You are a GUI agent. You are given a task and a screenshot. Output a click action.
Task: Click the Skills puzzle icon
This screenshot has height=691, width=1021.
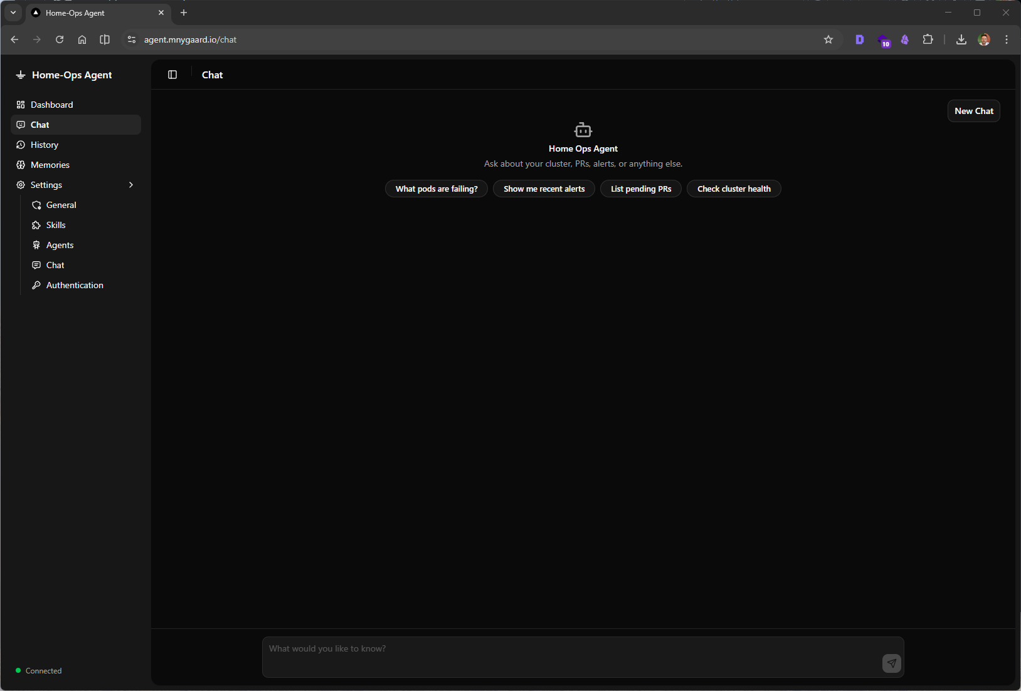click(36, 225)
